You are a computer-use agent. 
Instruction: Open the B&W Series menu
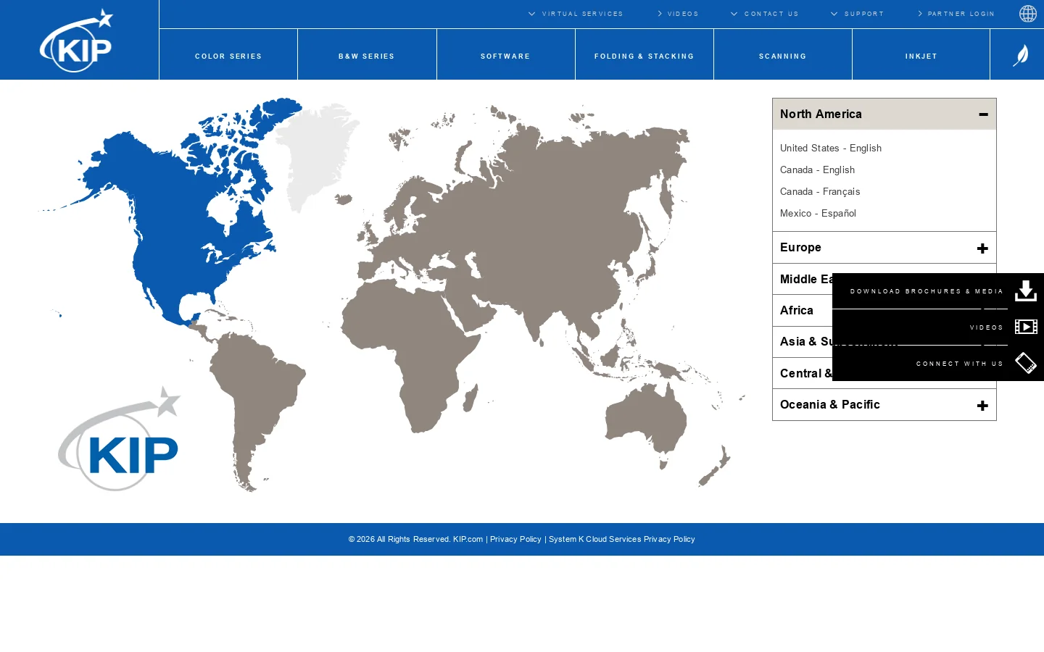pyautogui.click(x=367, y=55)
